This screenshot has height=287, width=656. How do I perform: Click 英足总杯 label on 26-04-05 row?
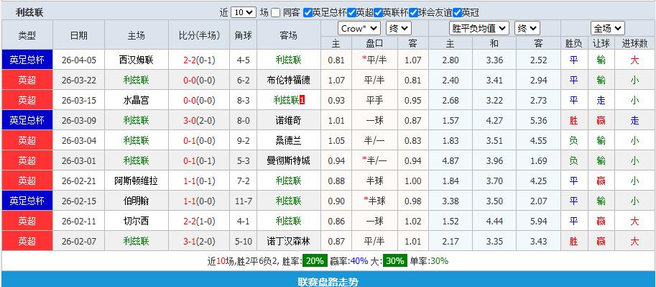coord(27,60)
